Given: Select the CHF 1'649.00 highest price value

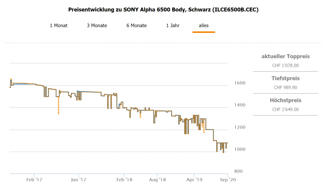Looking at the screenshot, I should (285, 110).
